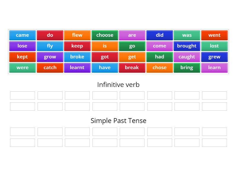The width and height of the screenshot is (237, 178).
Task: Choose the green 'bring' tile
Action: click(x=187, y=68)
